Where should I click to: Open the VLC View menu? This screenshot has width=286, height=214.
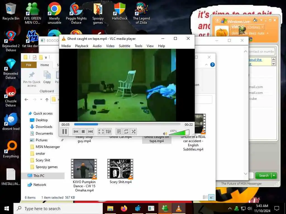[150, 46]
